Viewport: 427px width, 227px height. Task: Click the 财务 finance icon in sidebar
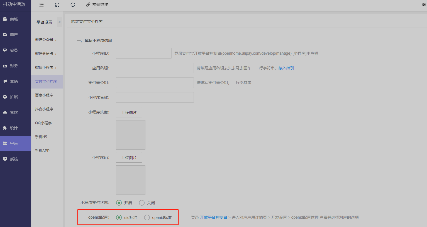coord(5,66)
